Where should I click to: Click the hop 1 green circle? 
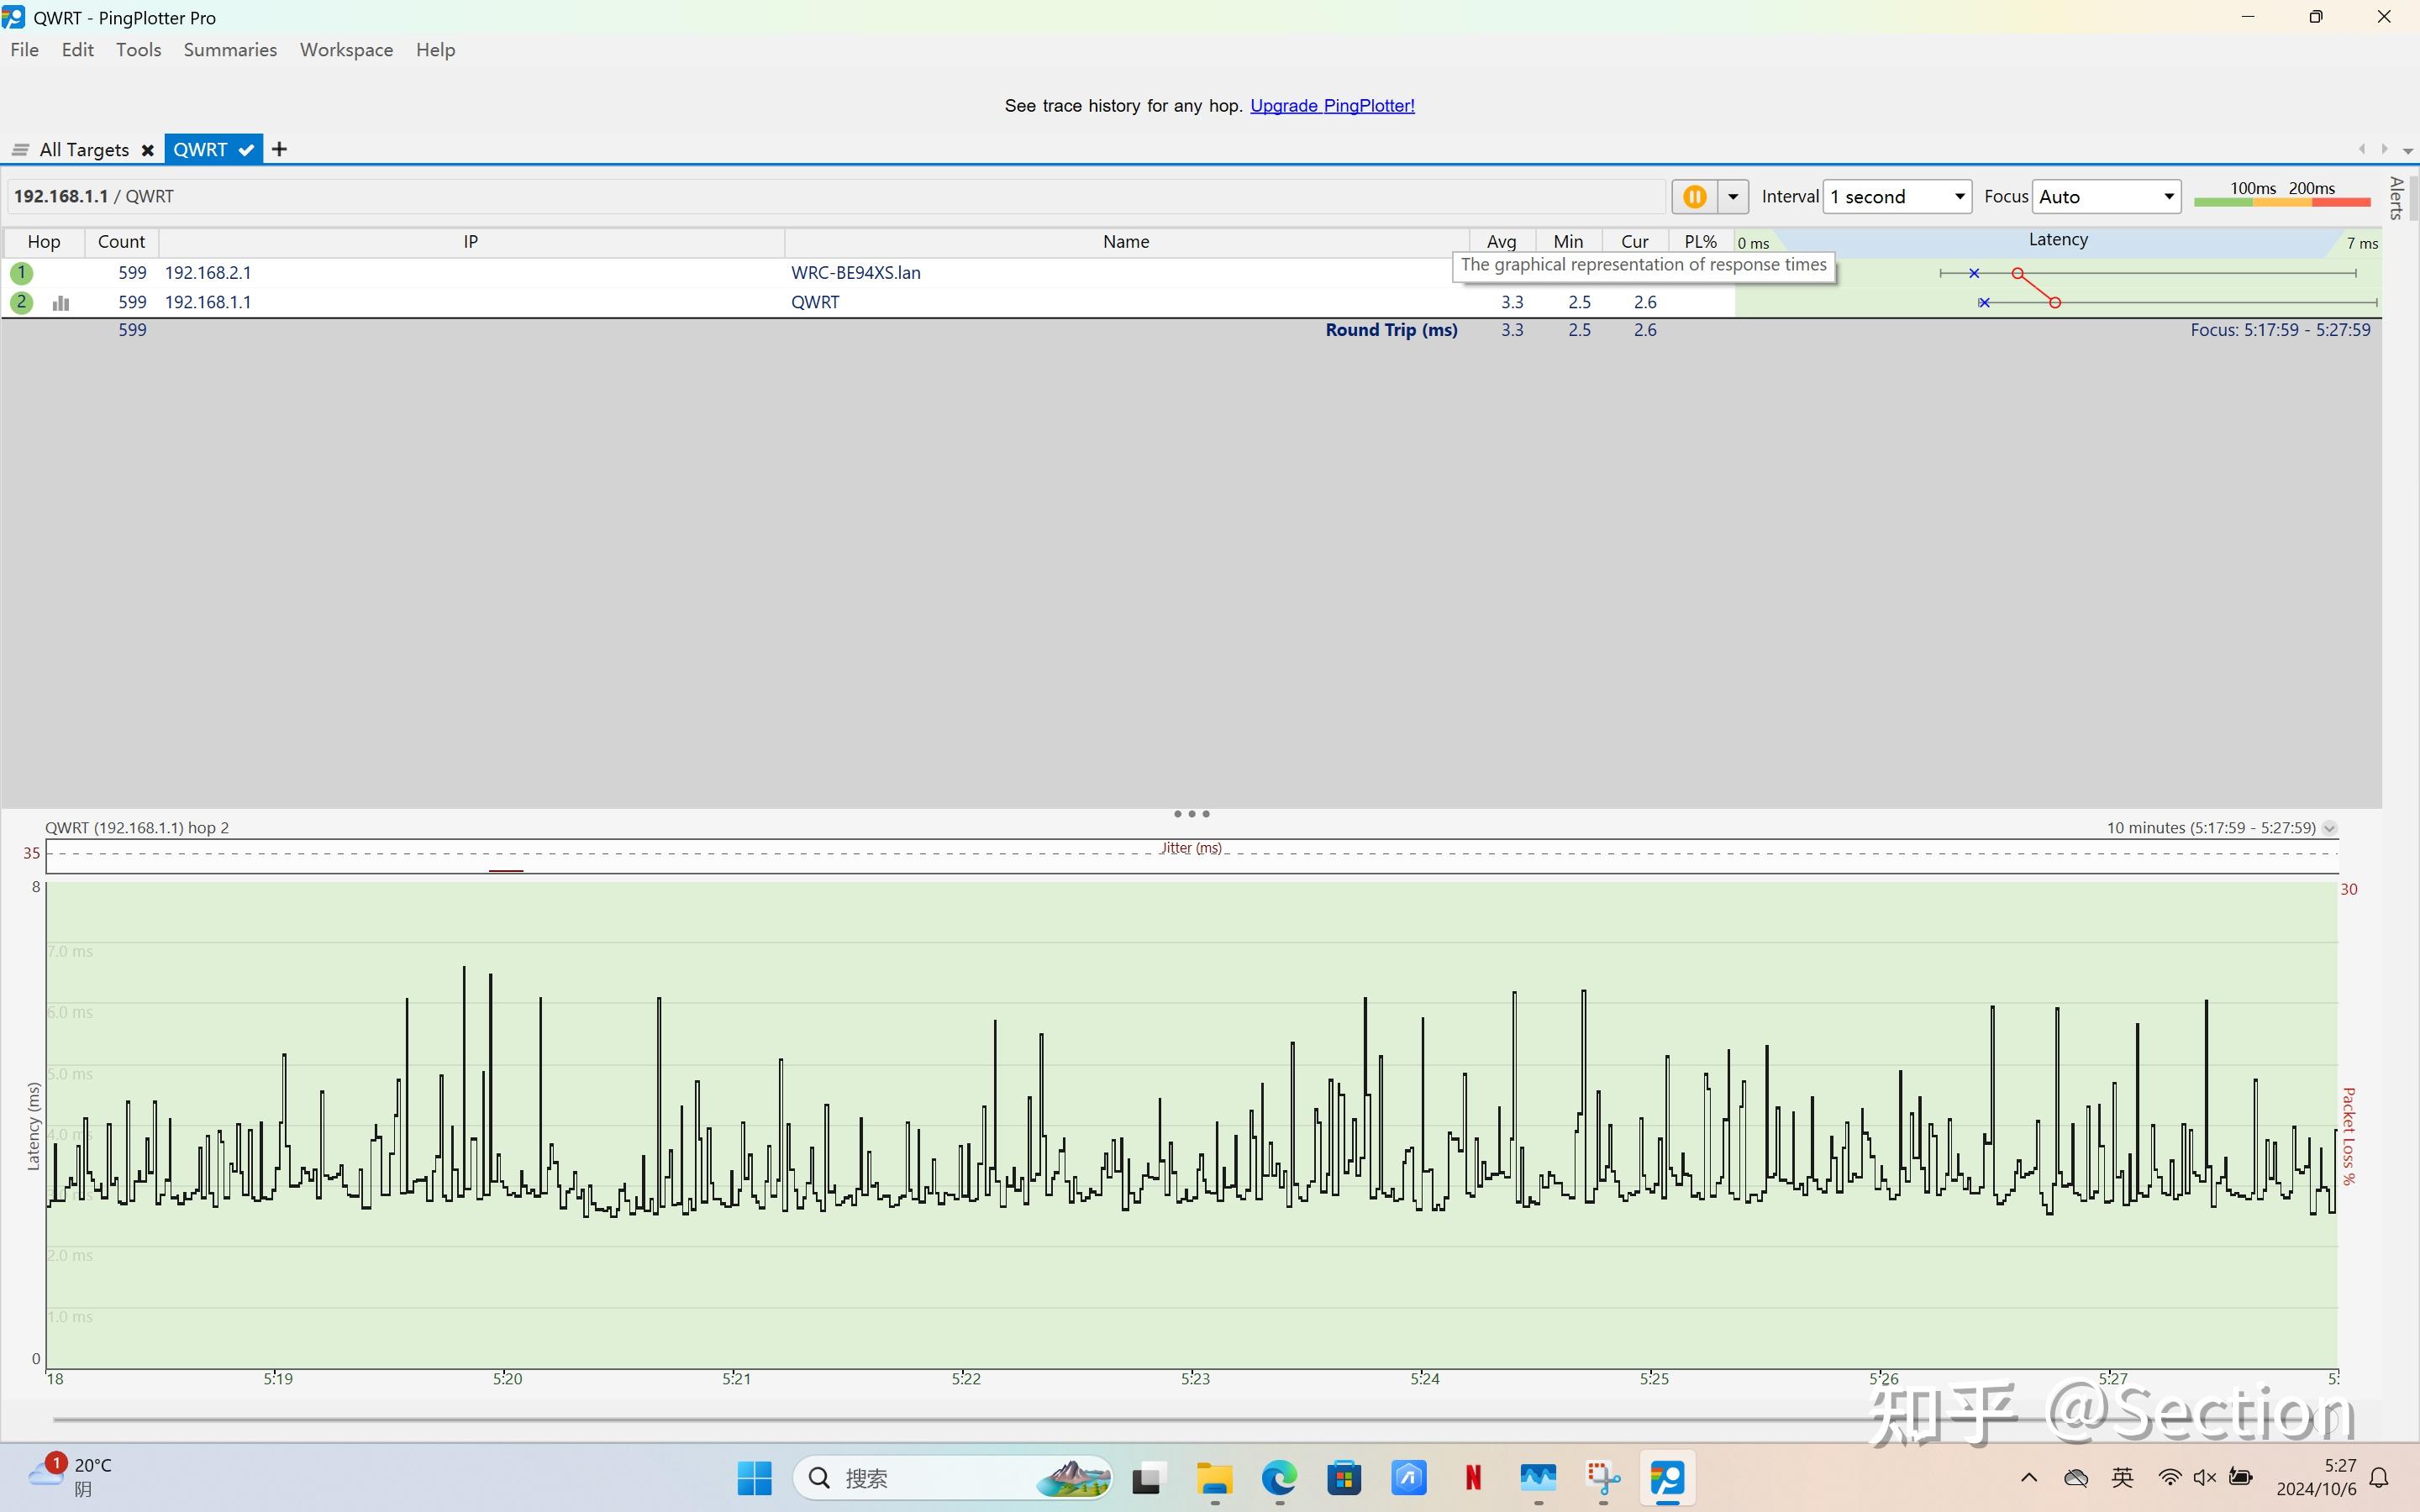(21, 272)
